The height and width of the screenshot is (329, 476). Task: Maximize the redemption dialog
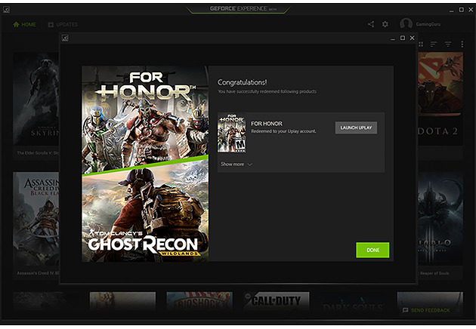pos(403,38)
